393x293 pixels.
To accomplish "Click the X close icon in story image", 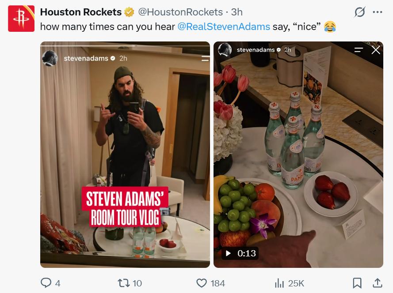I will click(376, 50).
